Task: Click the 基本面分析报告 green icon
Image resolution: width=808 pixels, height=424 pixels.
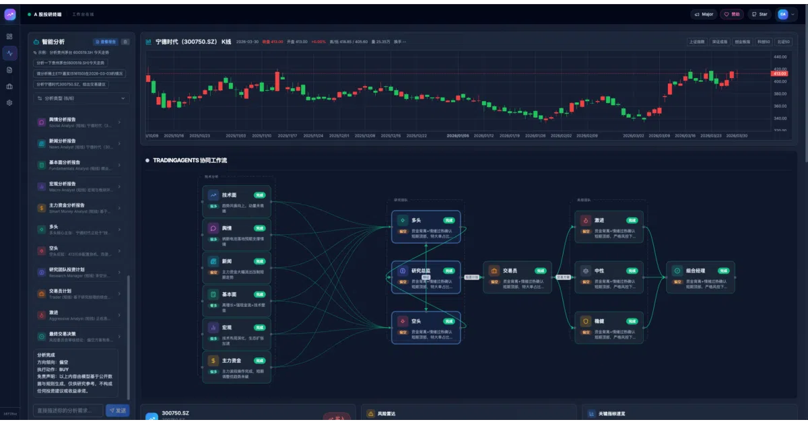Action: (x=42, y=165)
